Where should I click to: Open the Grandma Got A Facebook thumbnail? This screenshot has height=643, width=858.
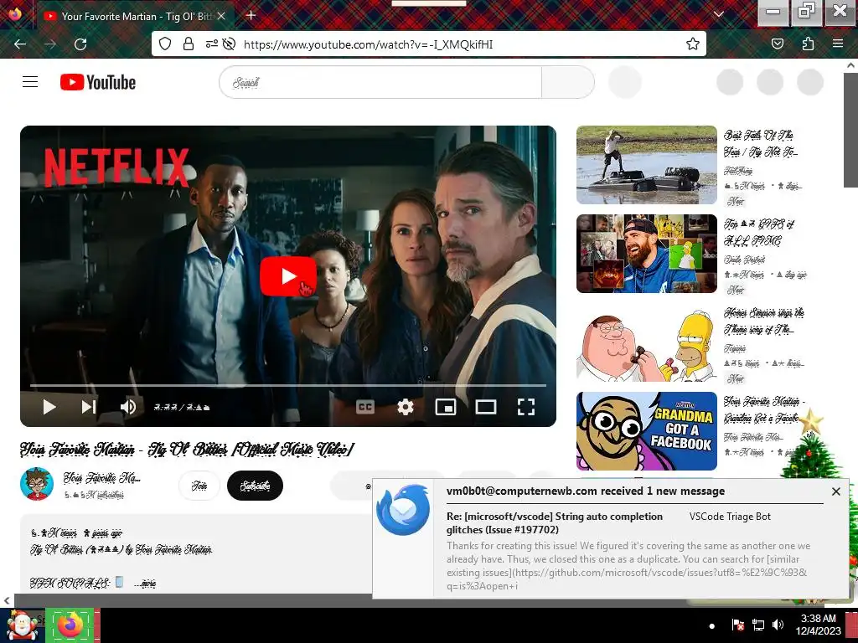646,431
